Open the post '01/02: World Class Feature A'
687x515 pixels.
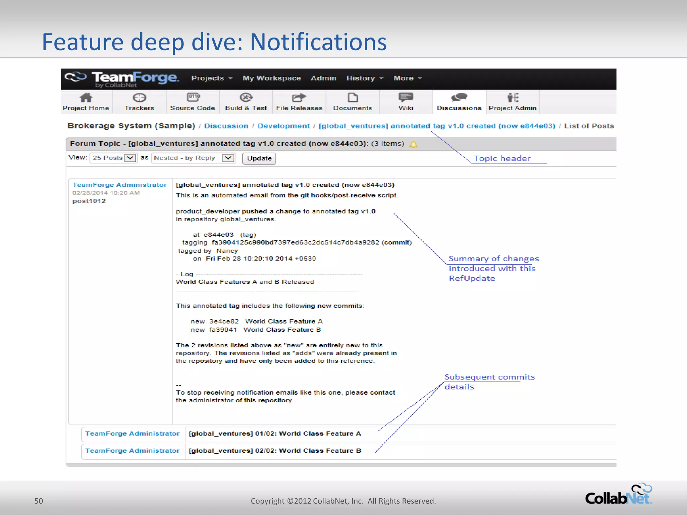275,434
